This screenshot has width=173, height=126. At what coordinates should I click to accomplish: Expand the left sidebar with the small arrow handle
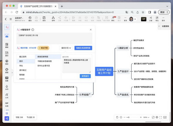tap(12, 72)
